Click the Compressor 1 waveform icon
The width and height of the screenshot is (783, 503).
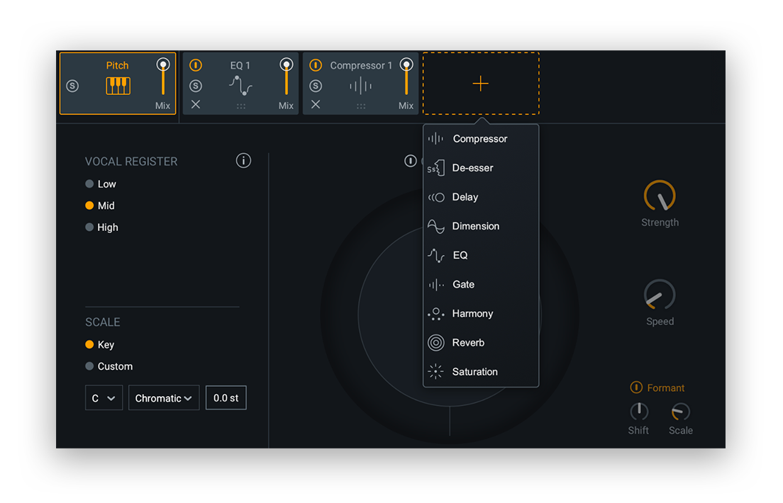pyautogui.click(x=360, y=86)
